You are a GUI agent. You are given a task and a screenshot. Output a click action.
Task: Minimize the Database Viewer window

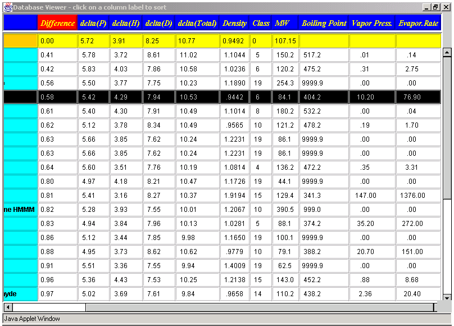(427, 7)
